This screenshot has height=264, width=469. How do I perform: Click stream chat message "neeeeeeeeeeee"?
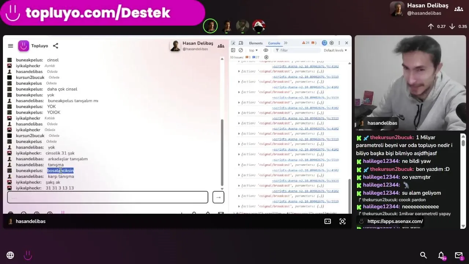420,207
